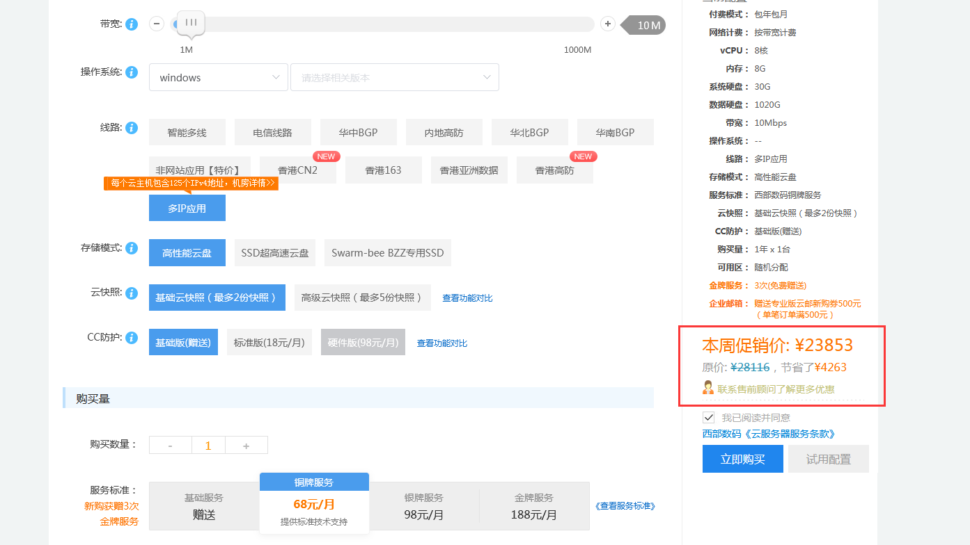Increase purchase quantity with plus stepper

click(x=246, y=446)
